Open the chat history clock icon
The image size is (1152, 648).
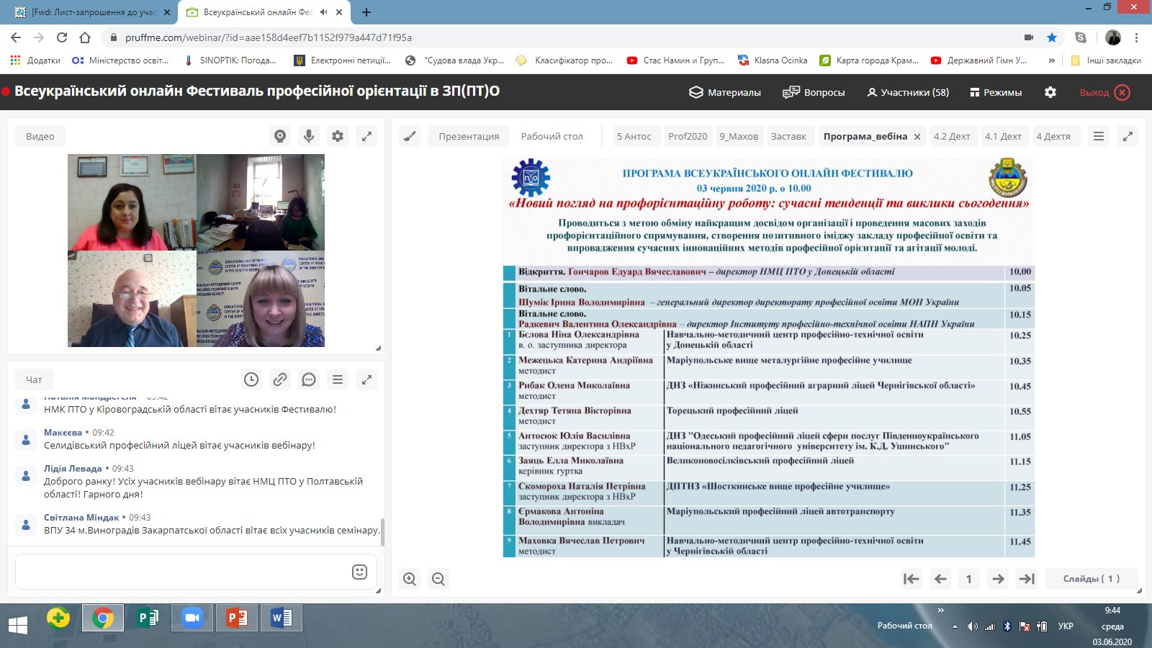point(251,379)
